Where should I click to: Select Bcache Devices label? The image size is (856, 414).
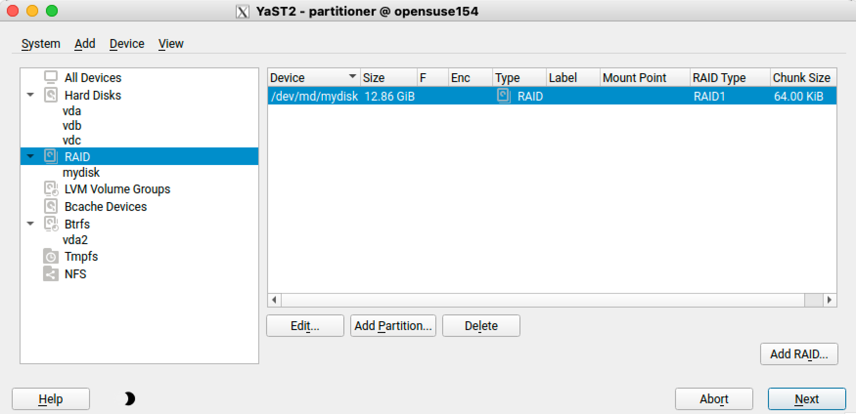point(106,207)
